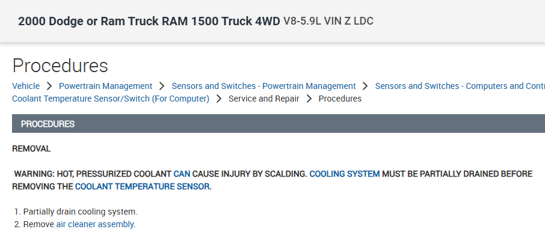Click chevron after Sensors and Switches - Powertrain Management
This screenshot has width=545, height=241.
(365, 86)
